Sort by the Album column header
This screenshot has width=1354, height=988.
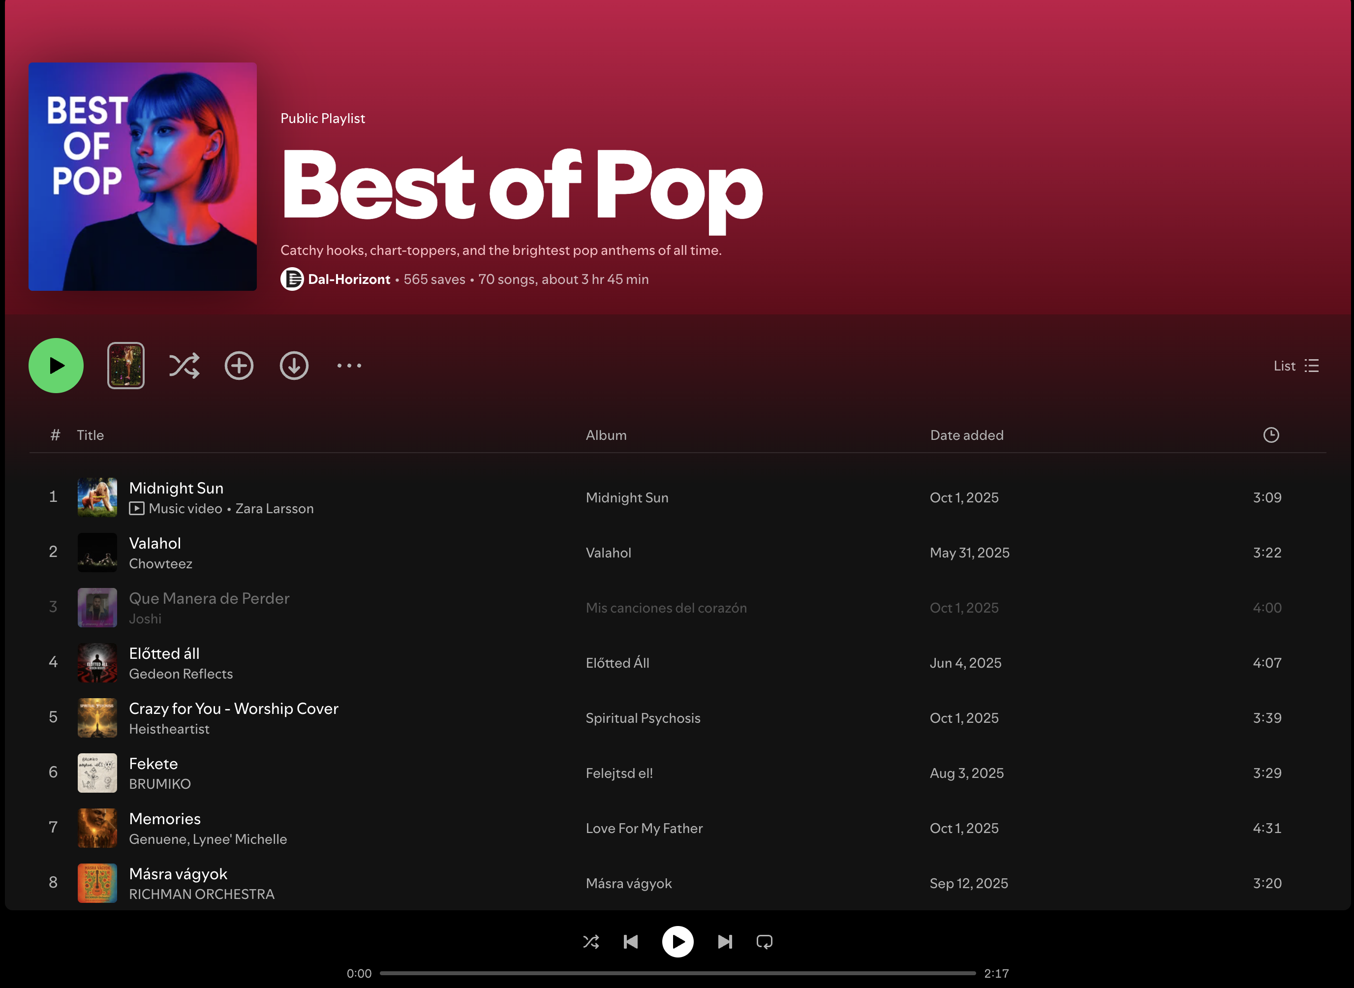point(606,435)
